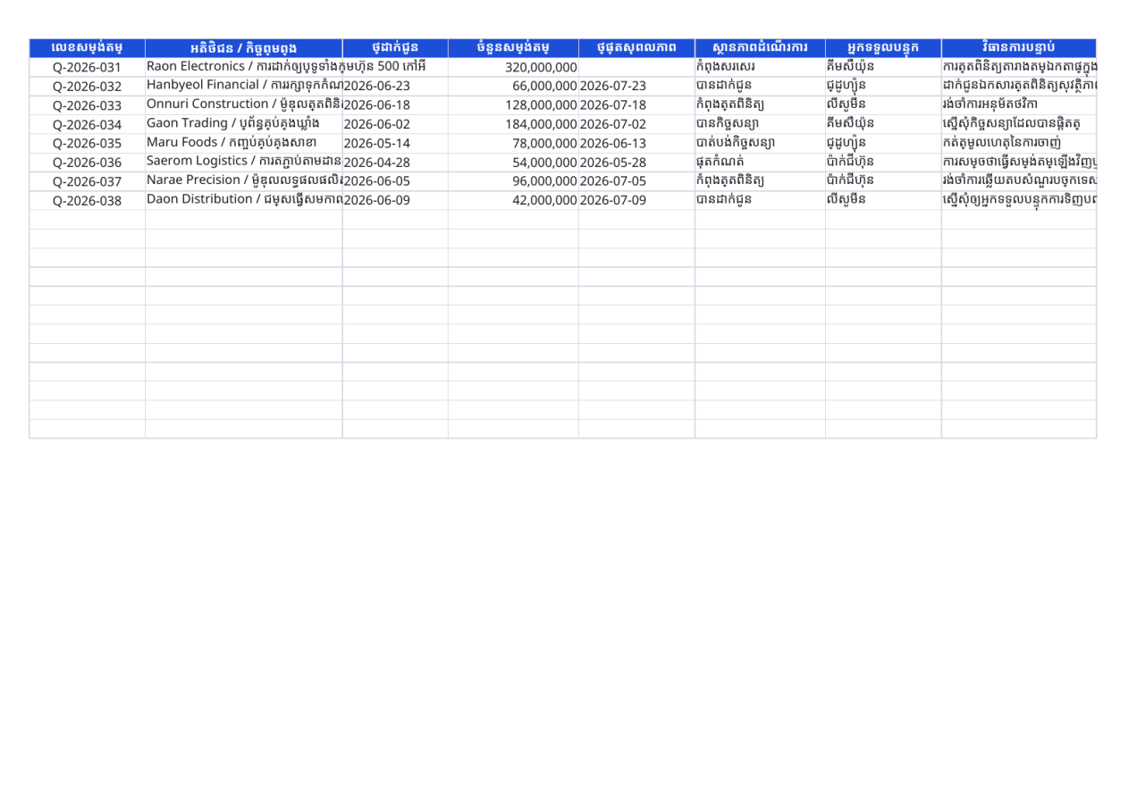
Task: Select the Daon Distribution client cell
Action: coord(243,200)
